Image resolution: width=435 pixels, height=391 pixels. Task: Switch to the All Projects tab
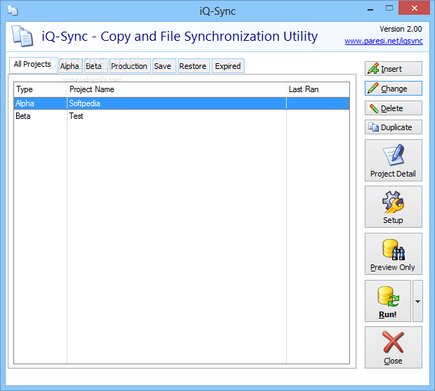(33, 65)
